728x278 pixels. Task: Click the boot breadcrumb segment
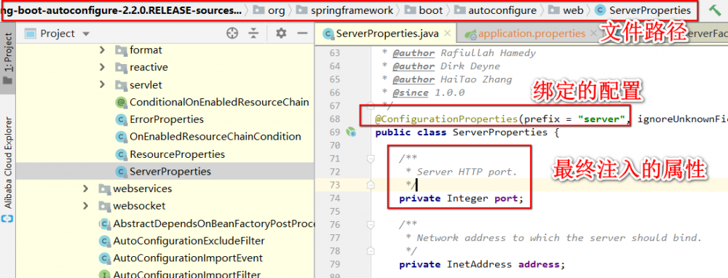point(424,9)
